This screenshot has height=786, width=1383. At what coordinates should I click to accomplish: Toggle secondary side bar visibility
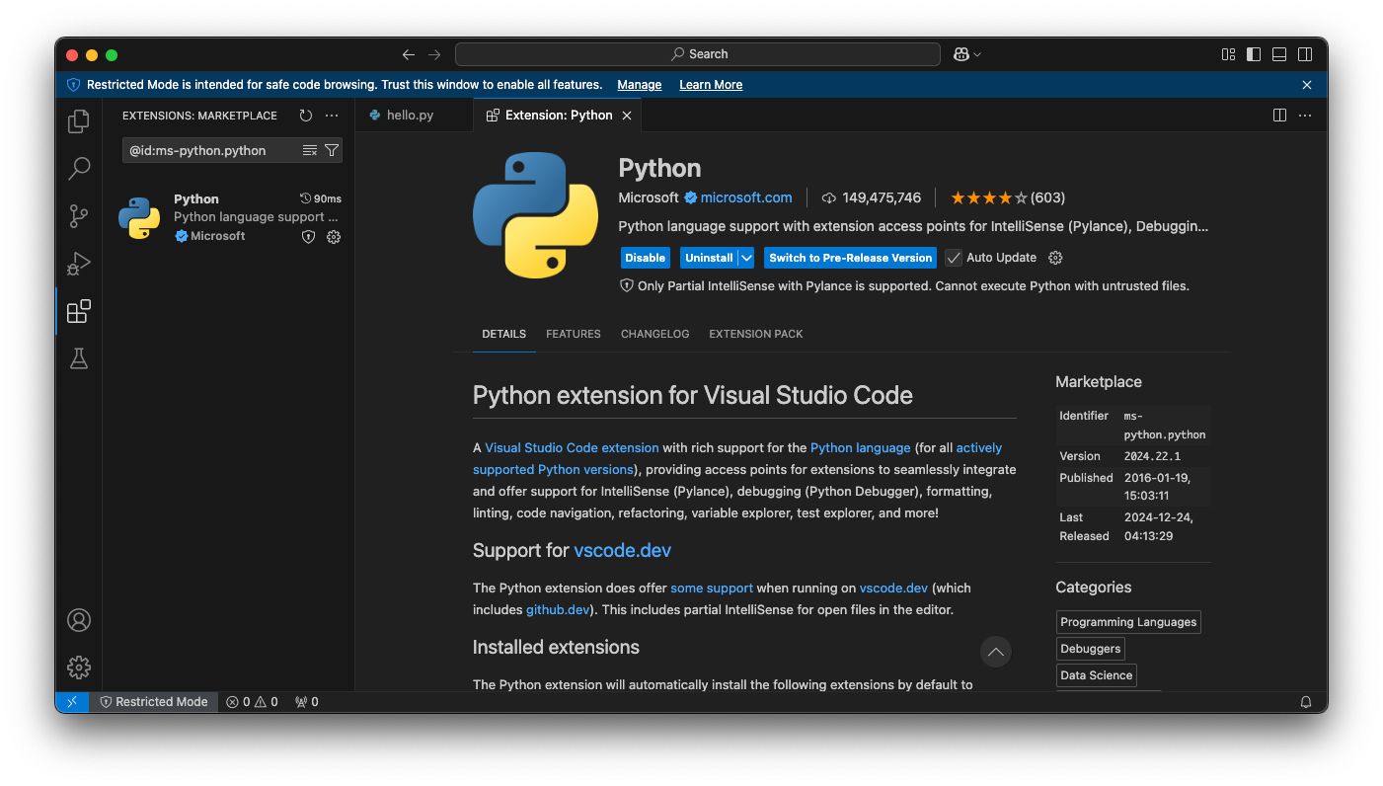1305,54
